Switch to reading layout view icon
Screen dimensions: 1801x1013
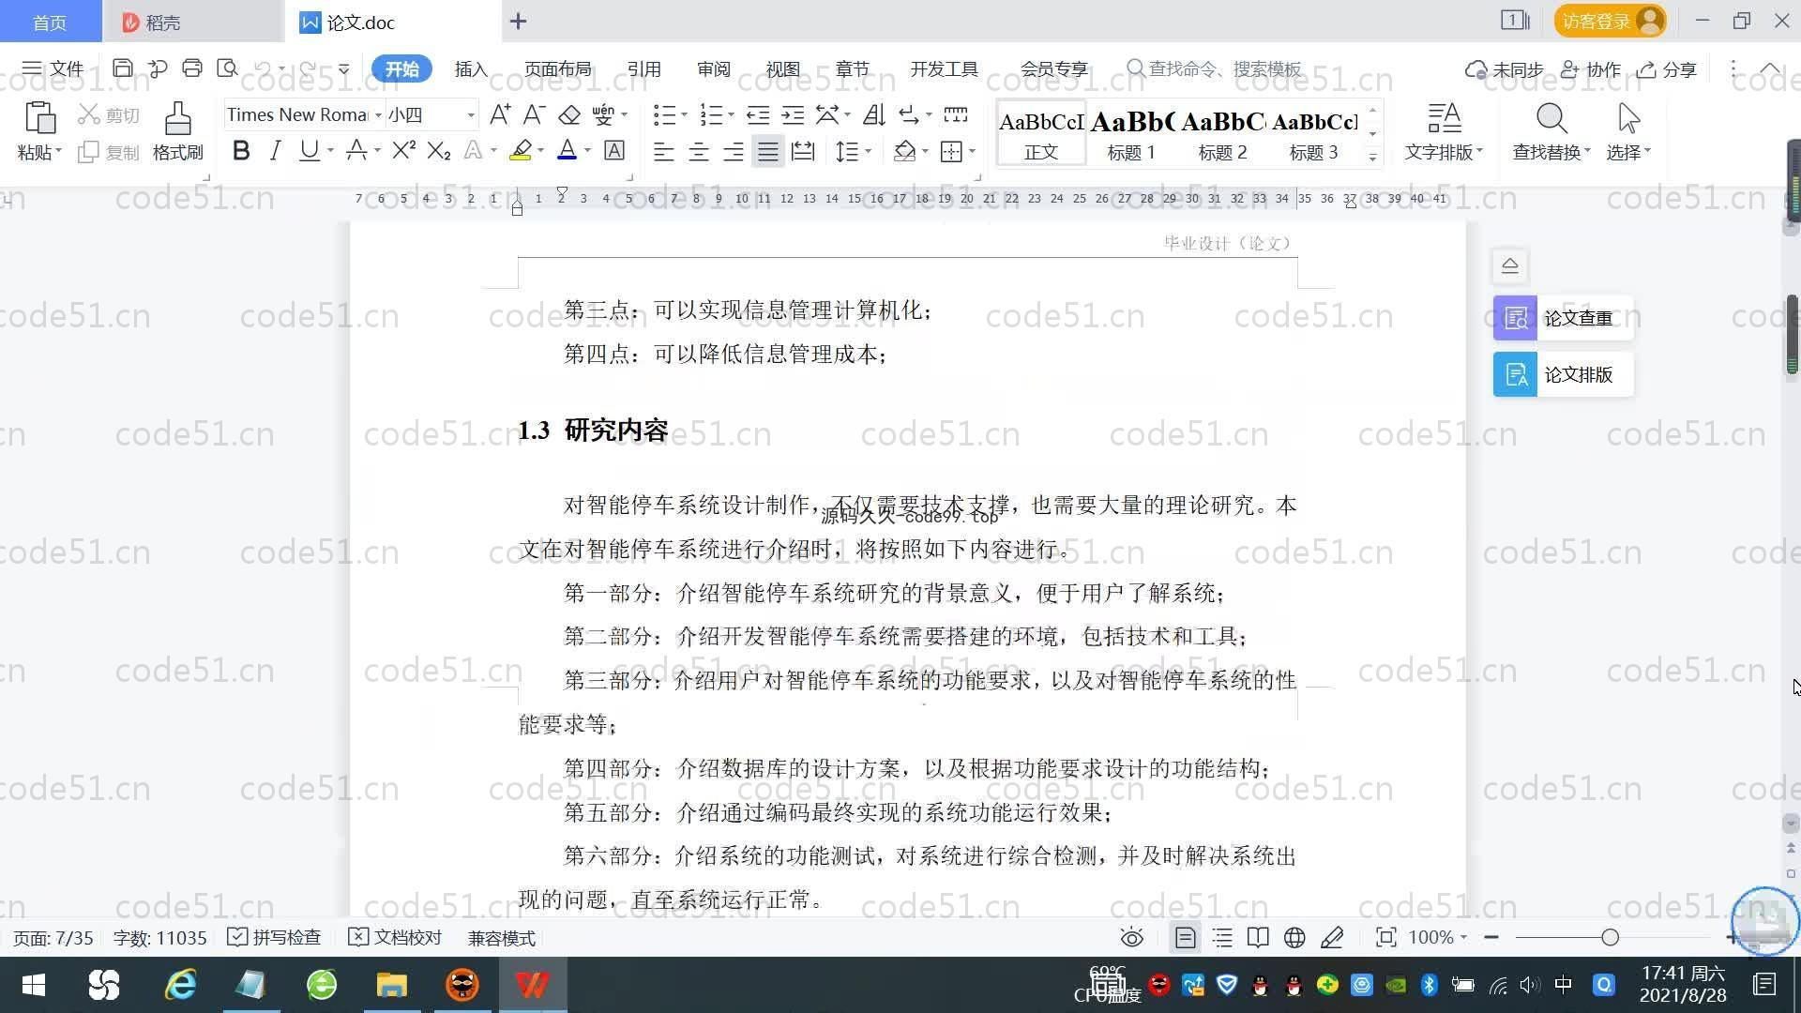pyautogui.click(x=1258, y=937)
